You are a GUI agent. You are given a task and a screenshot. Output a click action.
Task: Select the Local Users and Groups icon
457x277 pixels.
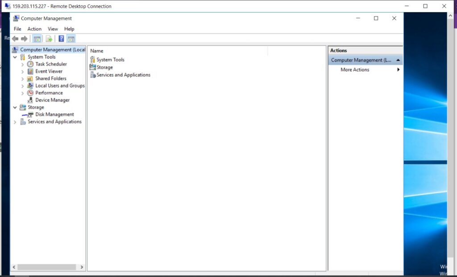pyautogui.click(x=30, y=86)
